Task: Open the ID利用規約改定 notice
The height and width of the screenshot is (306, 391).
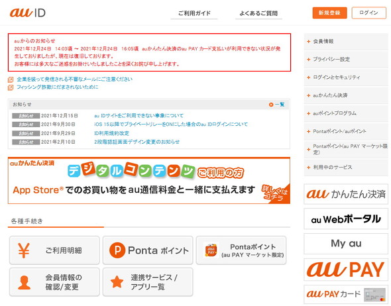Action: tap(112, 133)
